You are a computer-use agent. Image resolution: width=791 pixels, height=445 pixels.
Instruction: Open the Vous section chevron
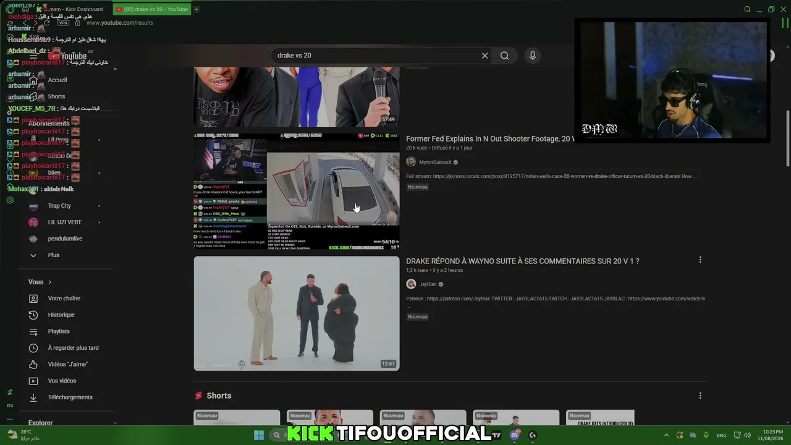[50, 282]
